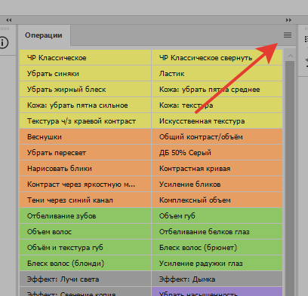Run Общий контраст/объём action

tap(217, 136)
